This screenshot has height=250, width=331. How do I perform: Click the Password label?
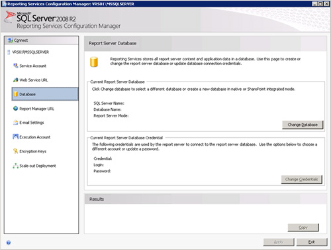pos(102,171)
